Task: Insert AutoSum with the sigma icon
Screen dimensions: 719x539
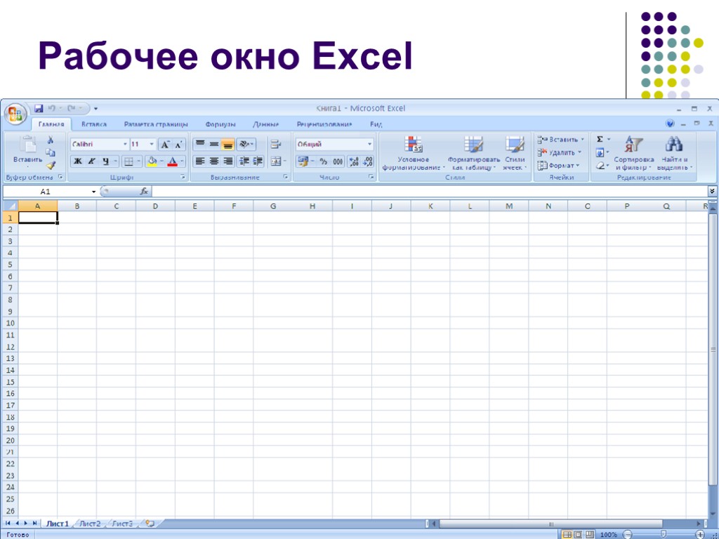Action: click(600, 140)
